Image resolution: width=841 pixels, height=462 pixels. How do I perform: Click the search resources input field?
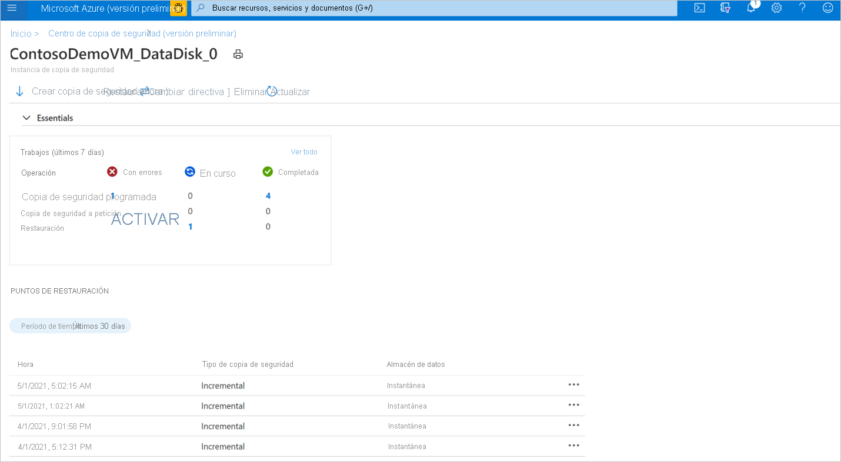(x=434, y=8)
